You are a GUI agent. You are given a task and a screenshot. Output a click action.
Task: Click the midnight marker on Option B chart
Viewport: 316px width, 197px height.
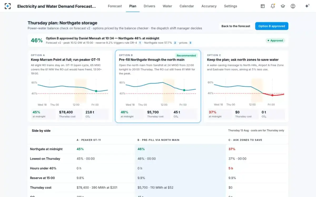[184, 90]
